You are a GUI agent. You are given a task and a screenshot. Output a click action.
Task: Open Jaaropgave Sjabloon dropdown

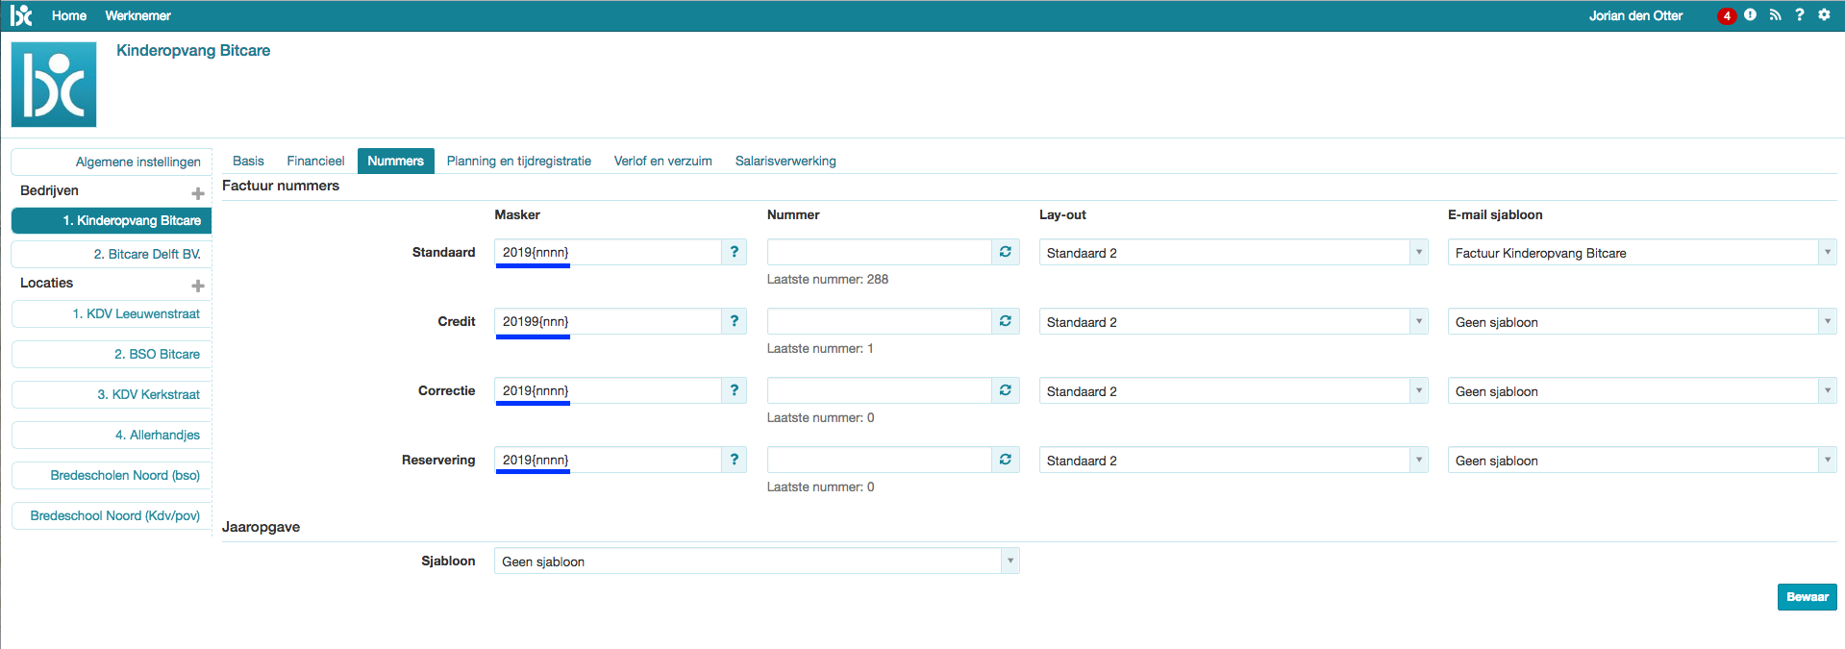pyautogui.click(x=757, y=562)
